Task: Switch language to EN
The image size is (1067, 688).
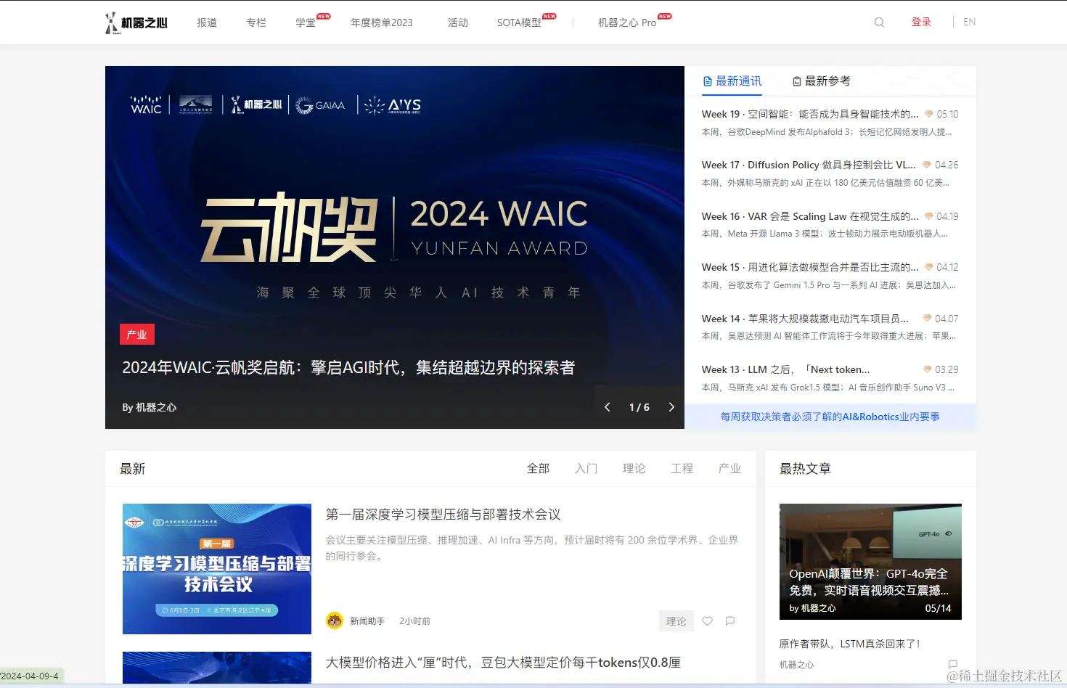Action: point(969,22)
